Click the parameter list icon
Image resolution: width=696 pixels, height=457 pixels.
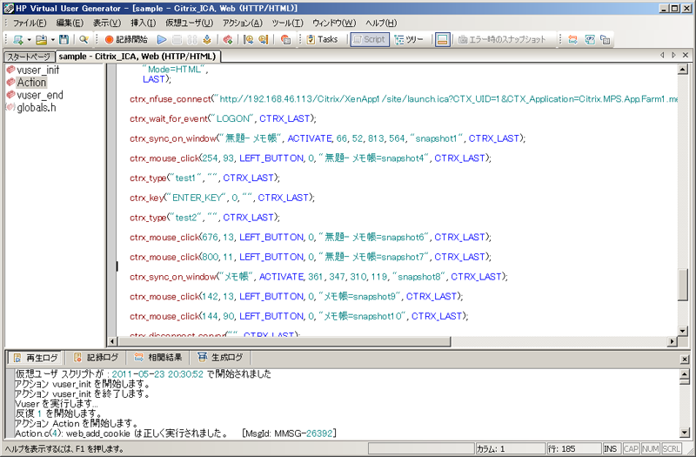pyautogui.click(x=590, y=39)
